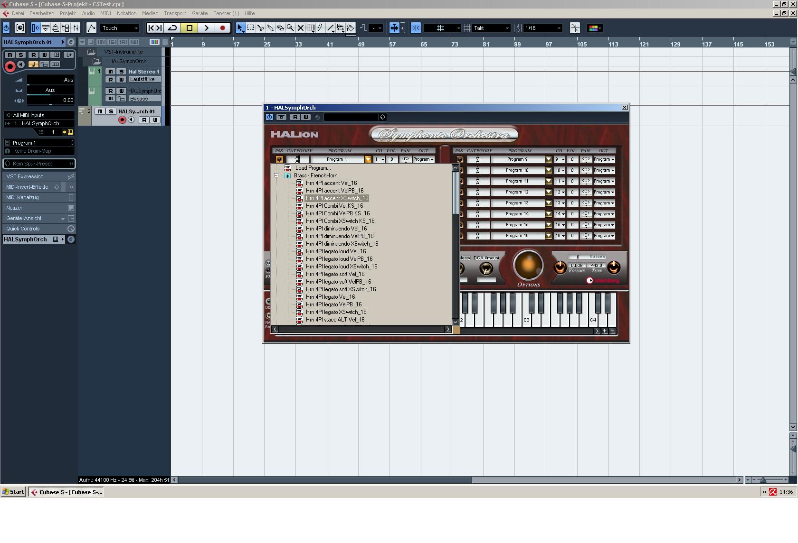Go to previous marker in transport

coord(151,28)
